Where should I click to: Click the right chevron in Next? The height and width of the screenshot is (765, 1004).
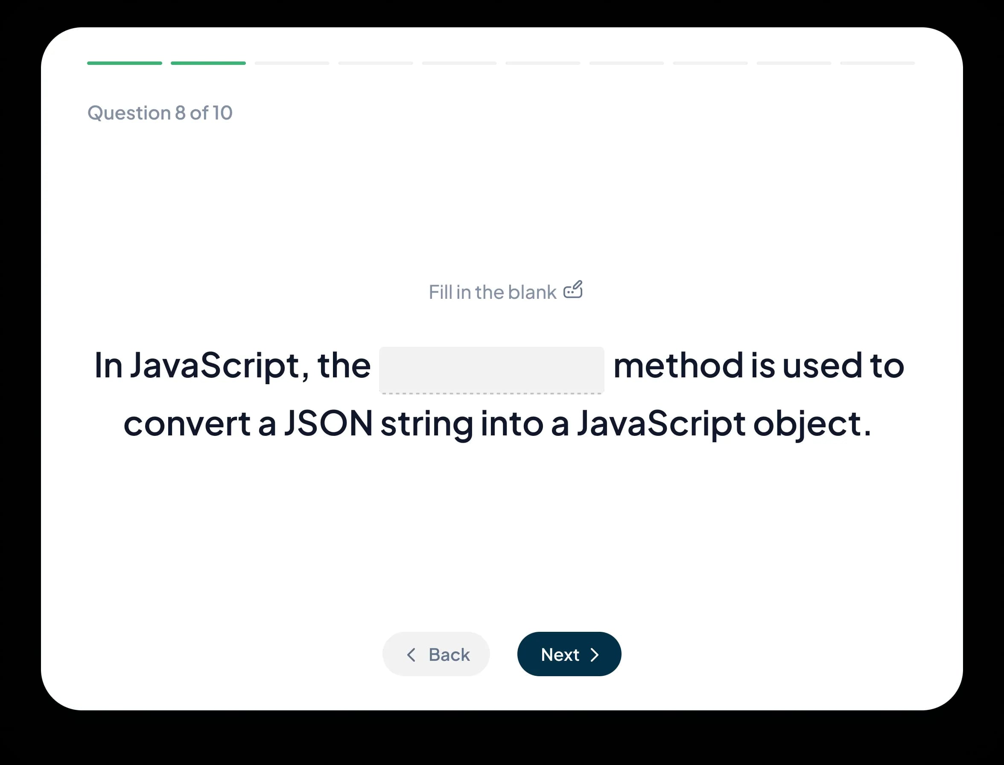[595, 654]
